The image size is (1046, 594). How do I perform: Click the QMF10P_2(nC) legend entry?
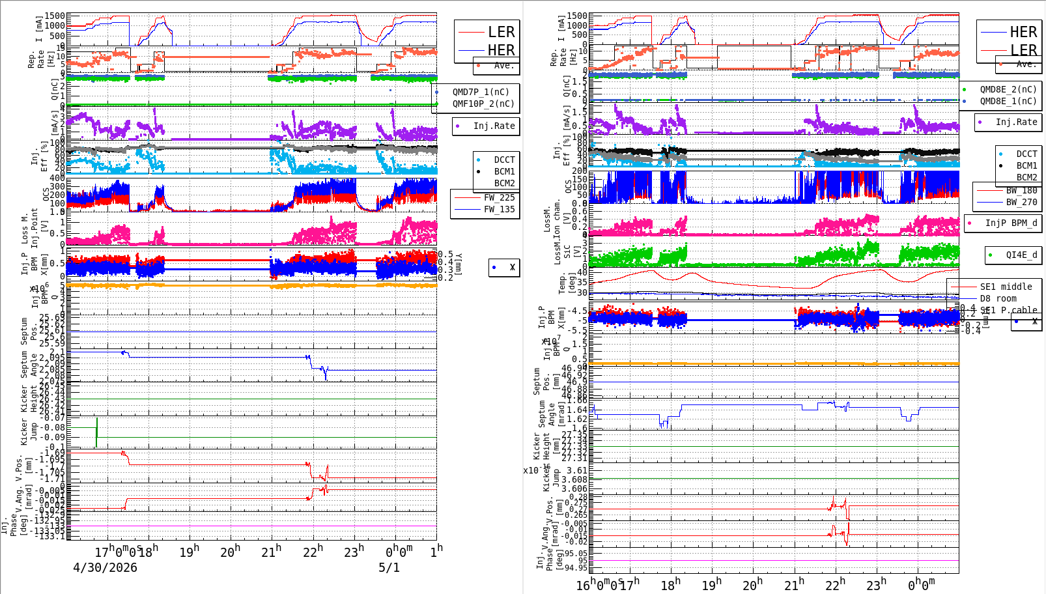point(483,104)
